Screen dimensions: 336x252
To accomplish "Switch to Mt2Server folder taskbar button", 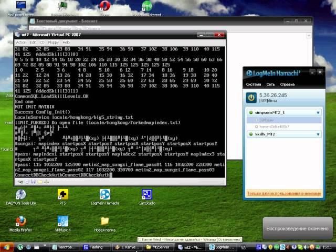I will pyautogui.click(x=158, y=247).
